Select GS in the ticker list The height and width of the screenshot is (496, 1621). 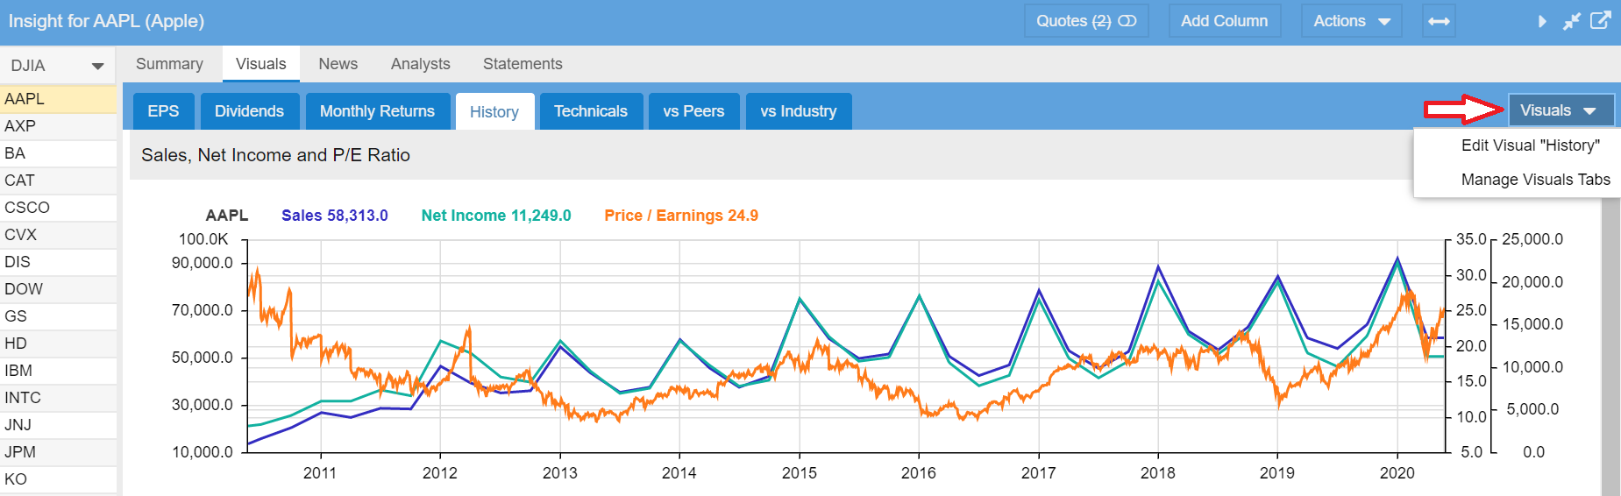click(58, 316)
